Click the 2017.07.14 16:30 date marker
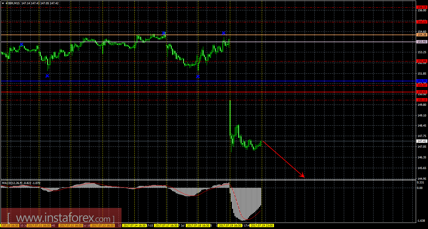Viewport: 428px width, 229px height. tap(134, 226)
